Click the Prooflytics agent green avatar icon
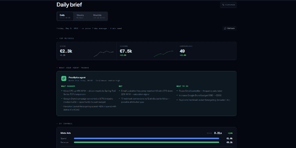This screenshot has width=296, height=148. pyautogui.click(x=64, y=78)
